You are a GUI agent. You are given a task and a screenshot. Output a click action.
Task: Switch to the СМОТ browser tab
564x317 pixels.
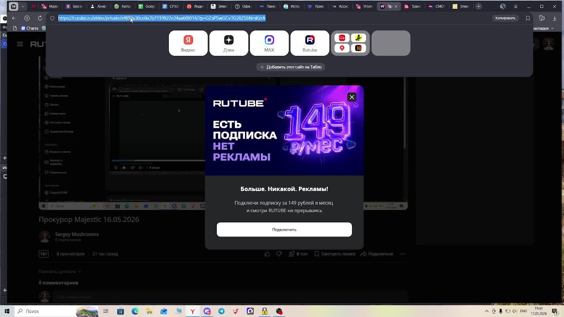[437, 6]
